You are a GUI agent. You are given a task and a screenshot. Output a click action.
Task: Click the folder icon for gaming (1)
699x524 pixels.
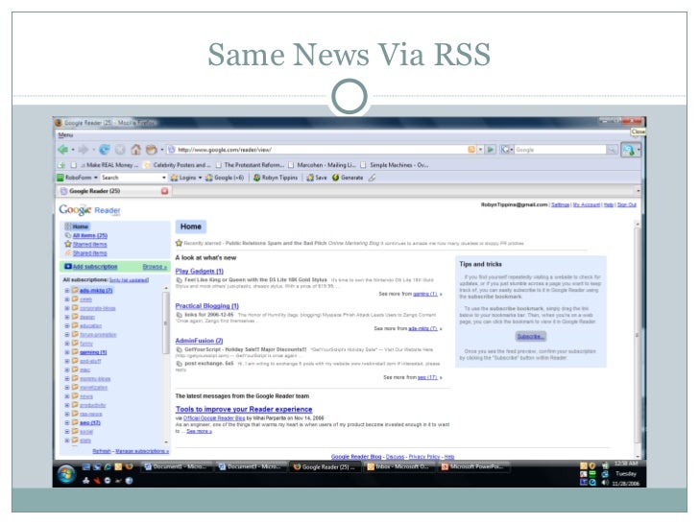(75, 352)
